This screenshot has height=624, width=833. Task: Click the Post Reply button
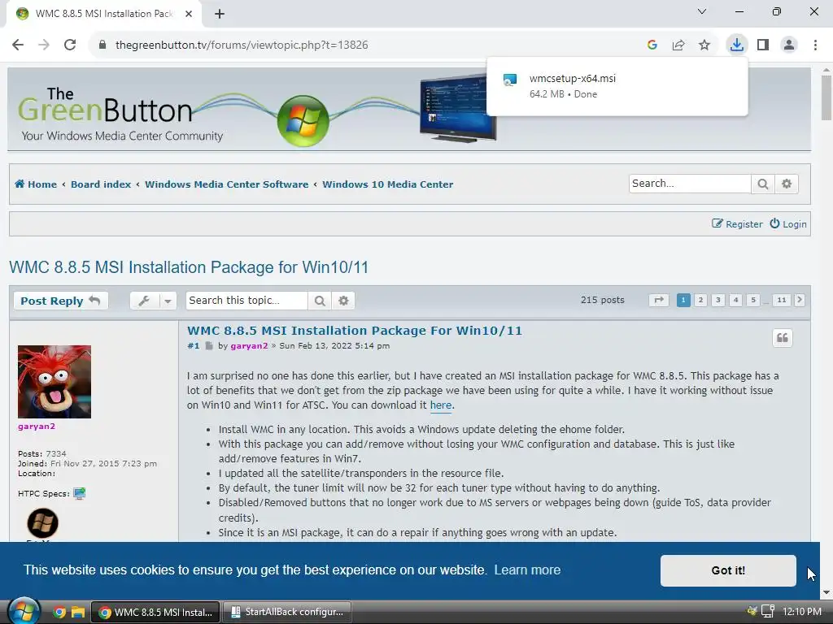(x=60, y=301)
